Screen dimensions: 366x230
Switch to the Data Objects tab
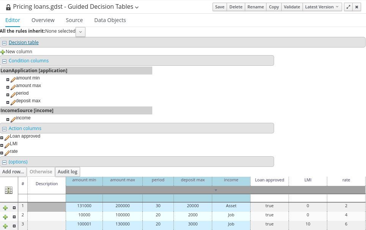[110, 20]
